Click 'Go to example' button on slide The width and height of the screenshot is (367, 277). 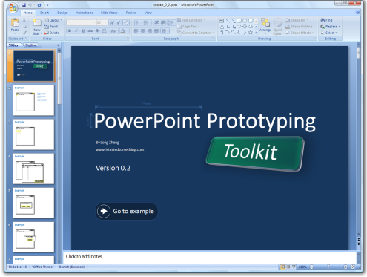[127, 212]
